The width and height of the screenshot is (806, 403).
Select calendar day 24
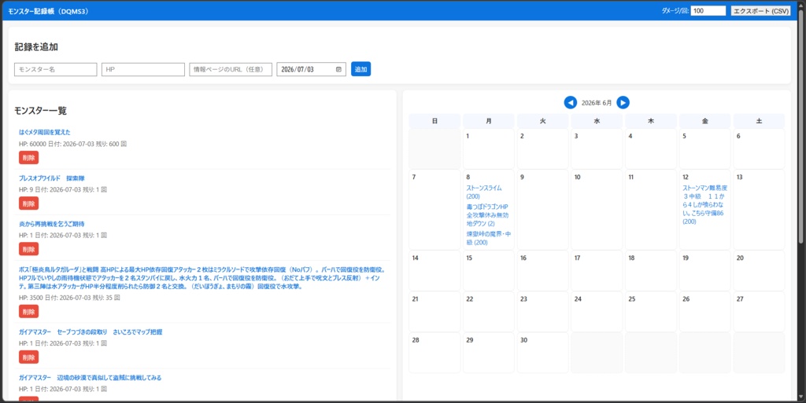597,312
